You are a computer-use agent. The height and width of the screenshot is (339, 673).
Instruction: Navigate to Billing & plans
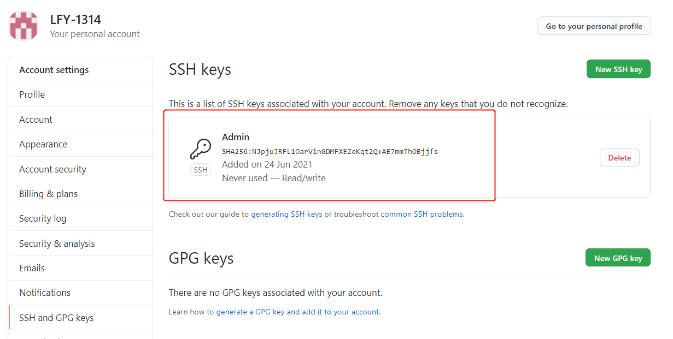48,194
